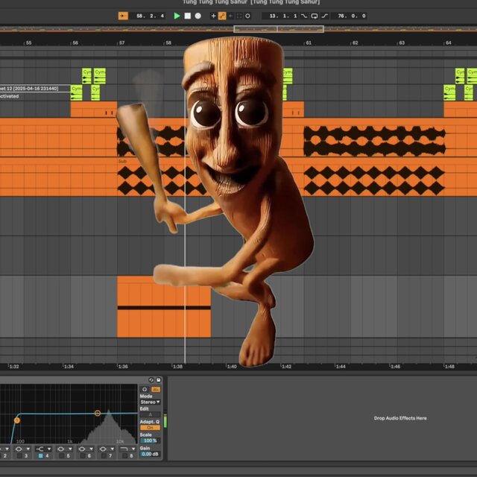Screen dimensions: 477x477
Task: Open band 8 low-pass filter type dropdown
Action: point(127,449)
